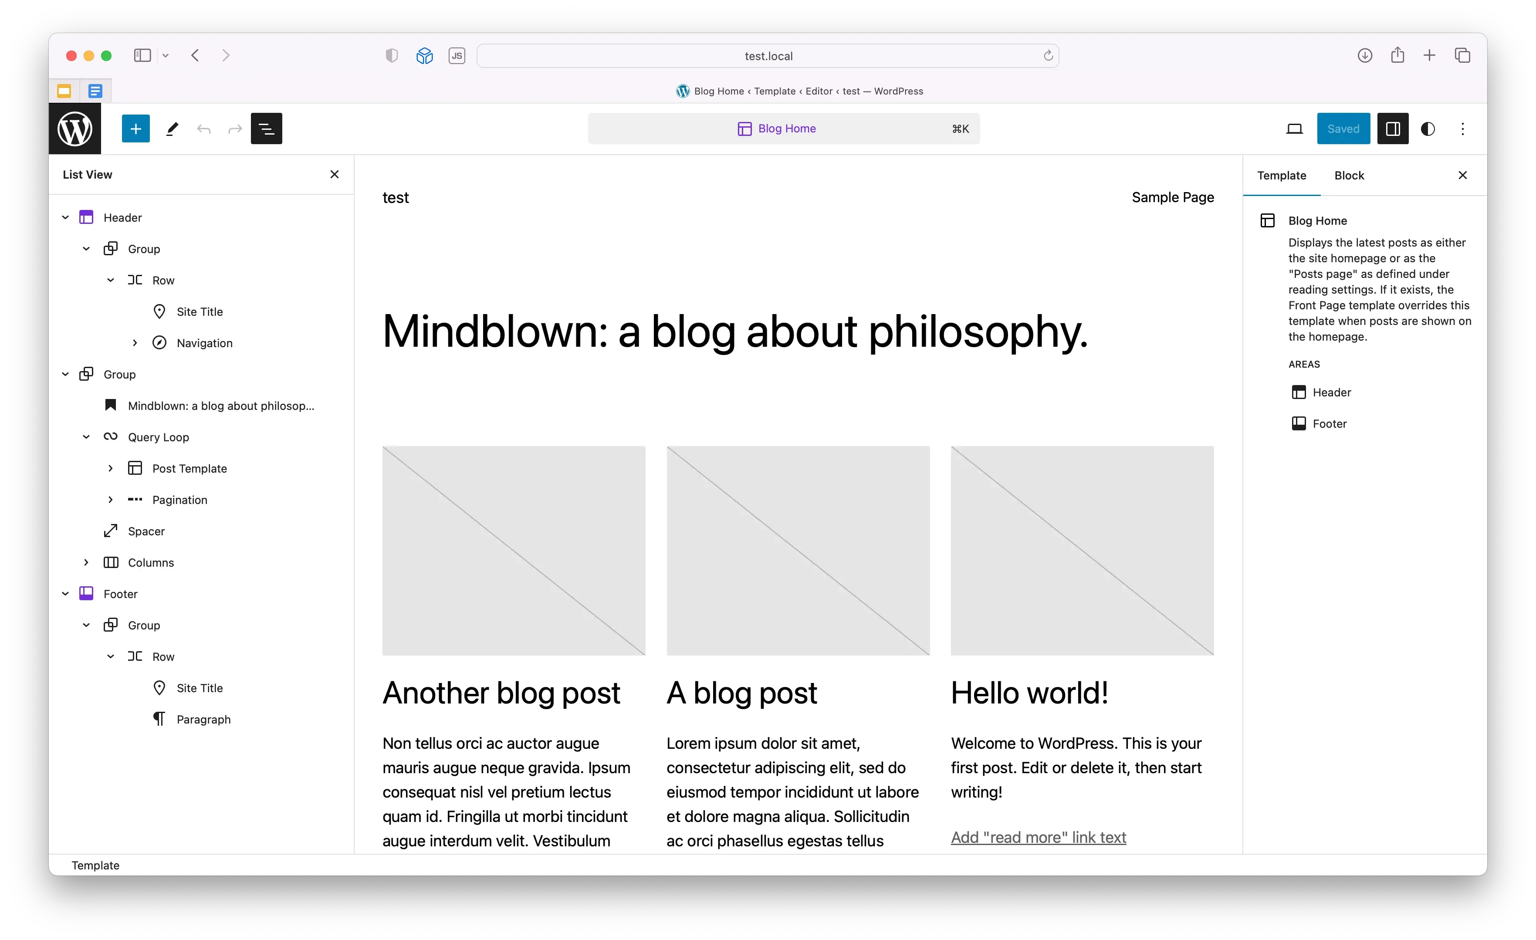Click the Hello world! post title
This screenshot has height=940, width=1536.
(x=1029, y=693)
